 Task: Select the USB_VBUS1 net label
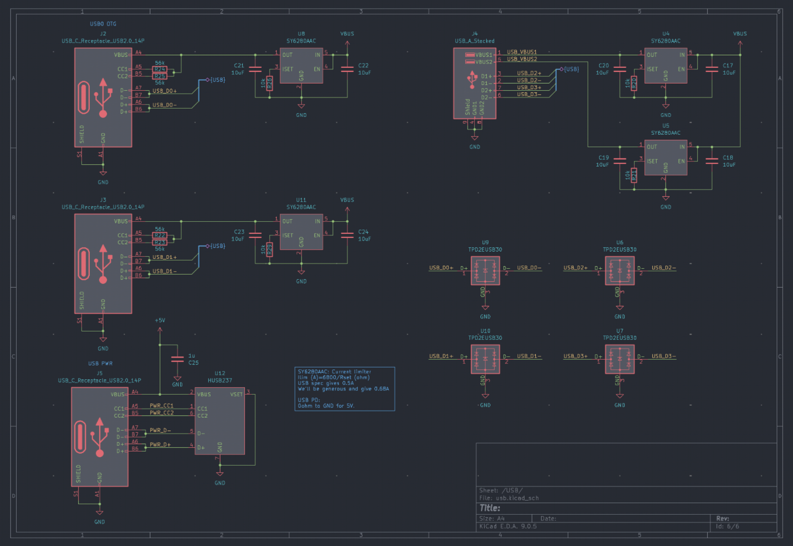tap(521, 52)
